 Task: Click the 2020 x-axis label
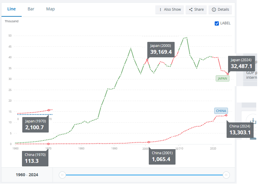[x=213, y=149]
